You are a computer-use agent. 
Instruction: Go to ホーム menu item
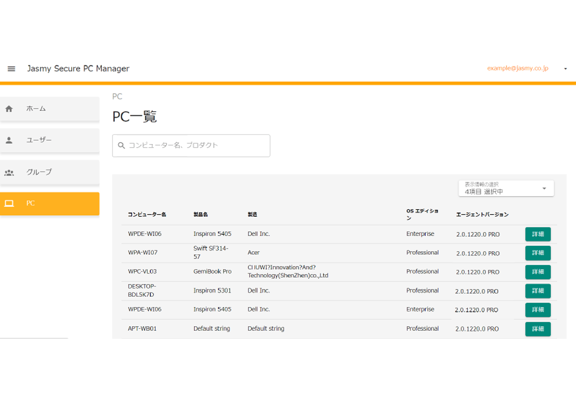pos(50,109)
